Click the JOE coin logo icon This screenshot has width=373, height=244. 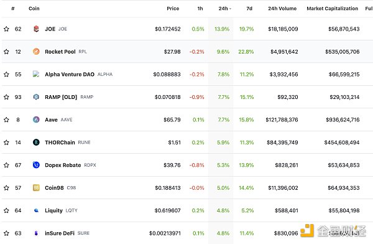(x=36, y=29)
